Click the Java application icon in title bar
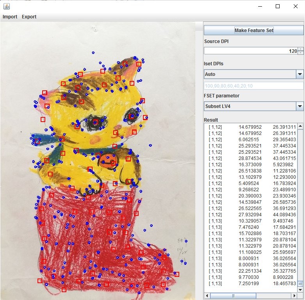This screenshot has width=305, height=300. [x=6, y=6]
